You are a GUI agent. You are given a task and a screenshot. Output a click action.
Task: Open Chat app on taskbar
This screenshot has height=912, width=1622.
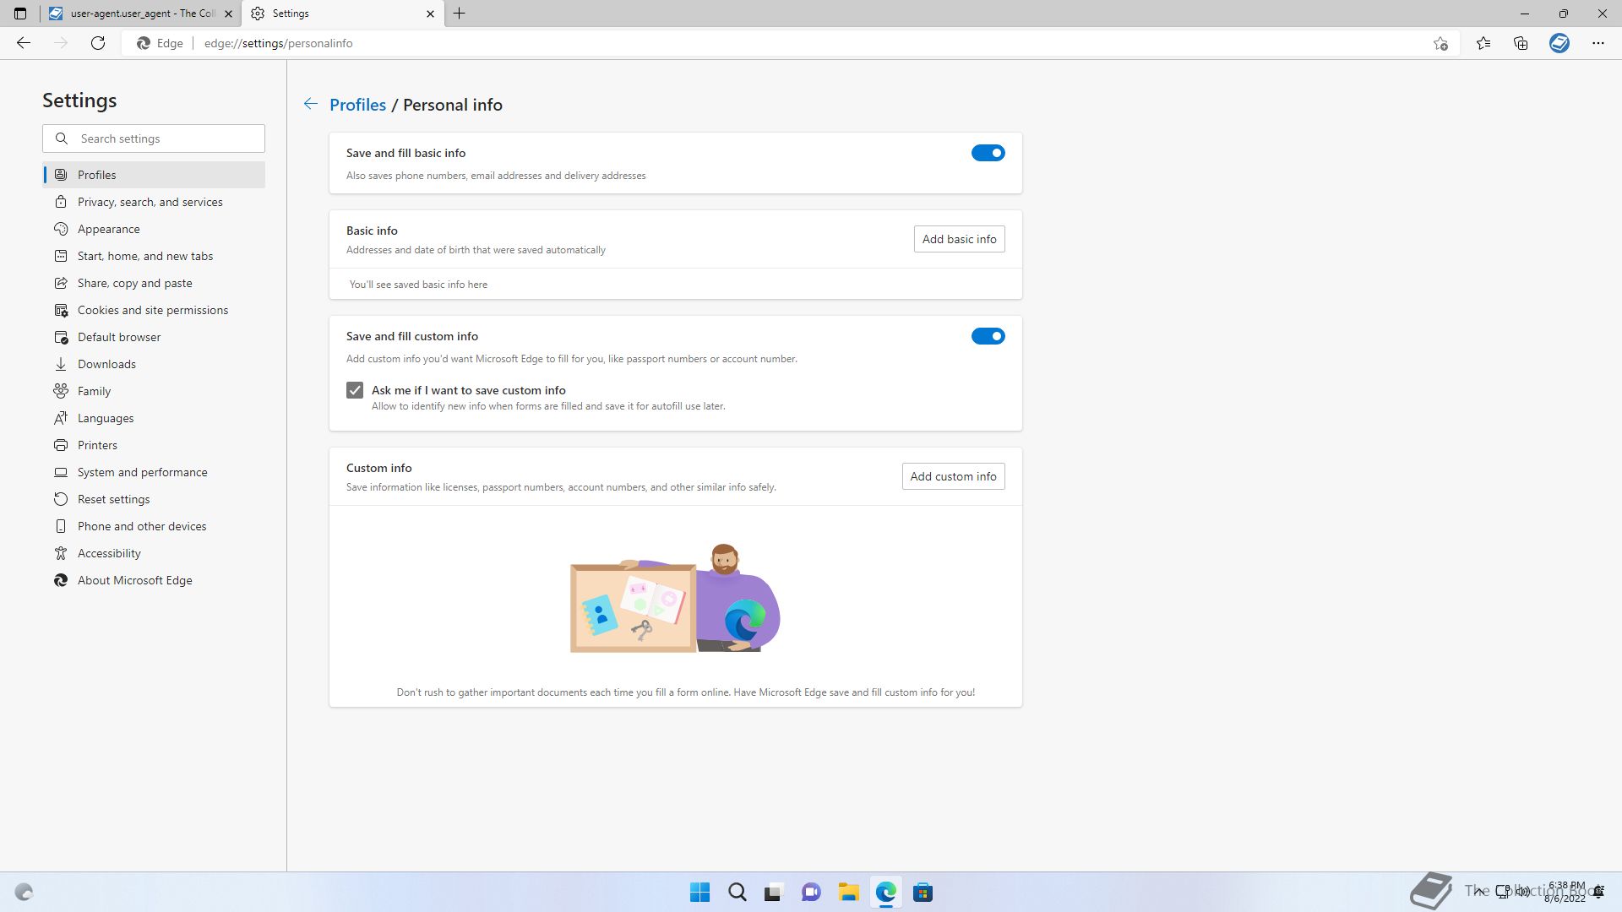click(811, 892)
